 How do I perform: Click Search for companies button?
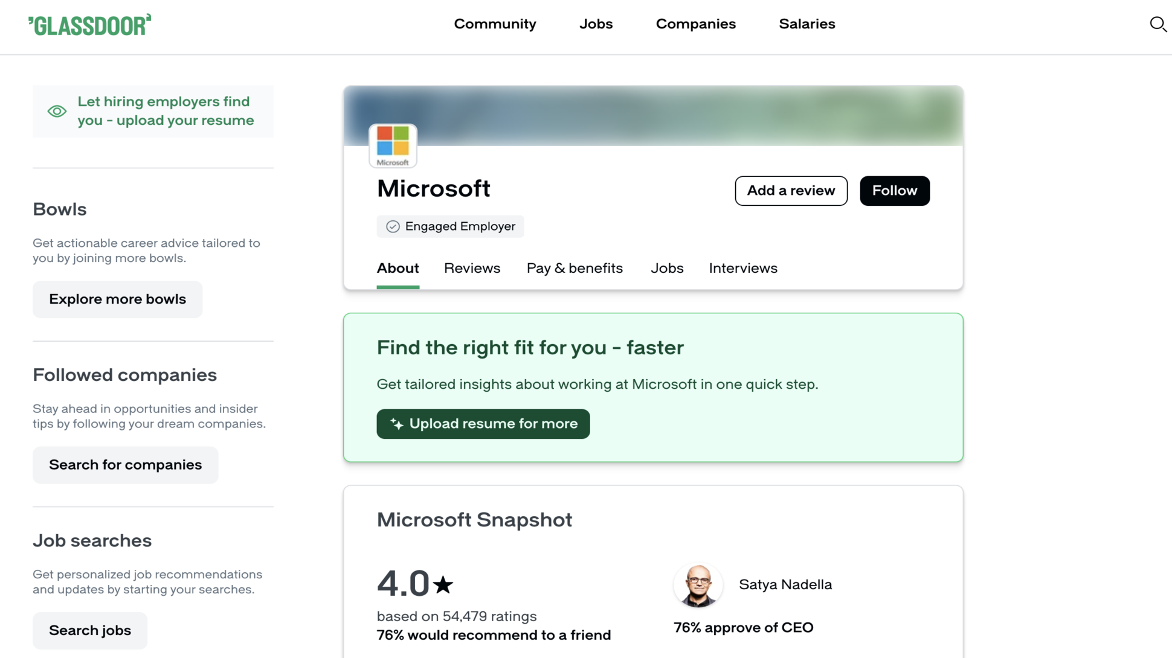point(125,465)
